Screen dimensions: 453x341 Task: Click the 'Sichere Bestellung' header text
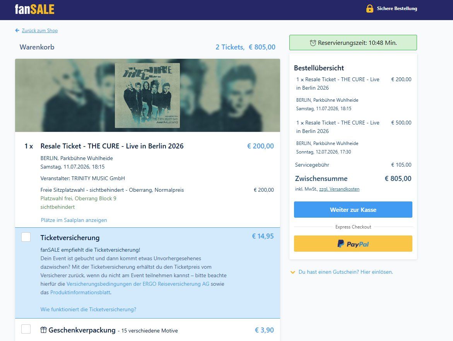point(397,9)
